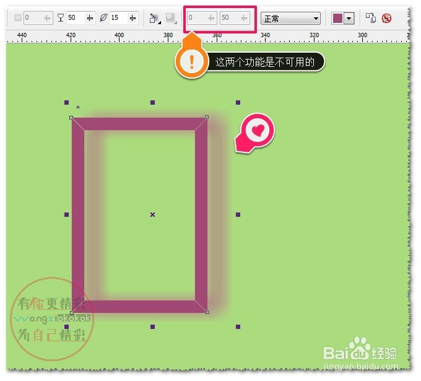
Task: Click the disabled feathering edges button
Action: point(171,18)
